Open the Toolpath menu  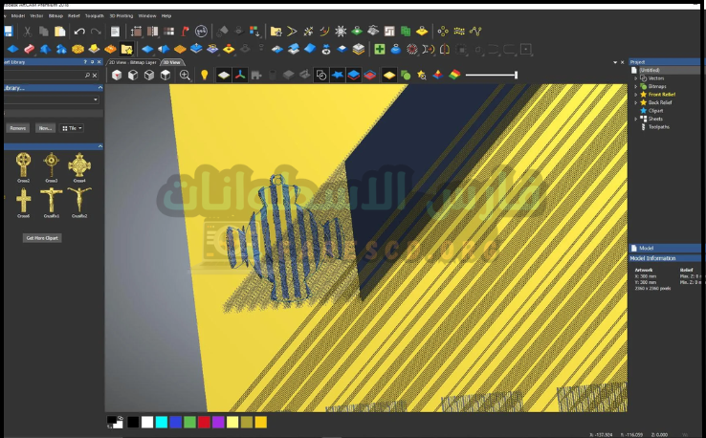(x=95, y=16)
